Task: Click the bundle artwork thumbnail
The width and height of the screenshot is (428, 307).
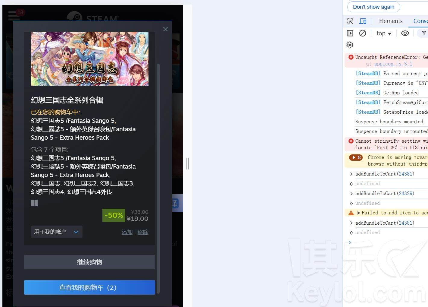Action: (x=90, y=59)
